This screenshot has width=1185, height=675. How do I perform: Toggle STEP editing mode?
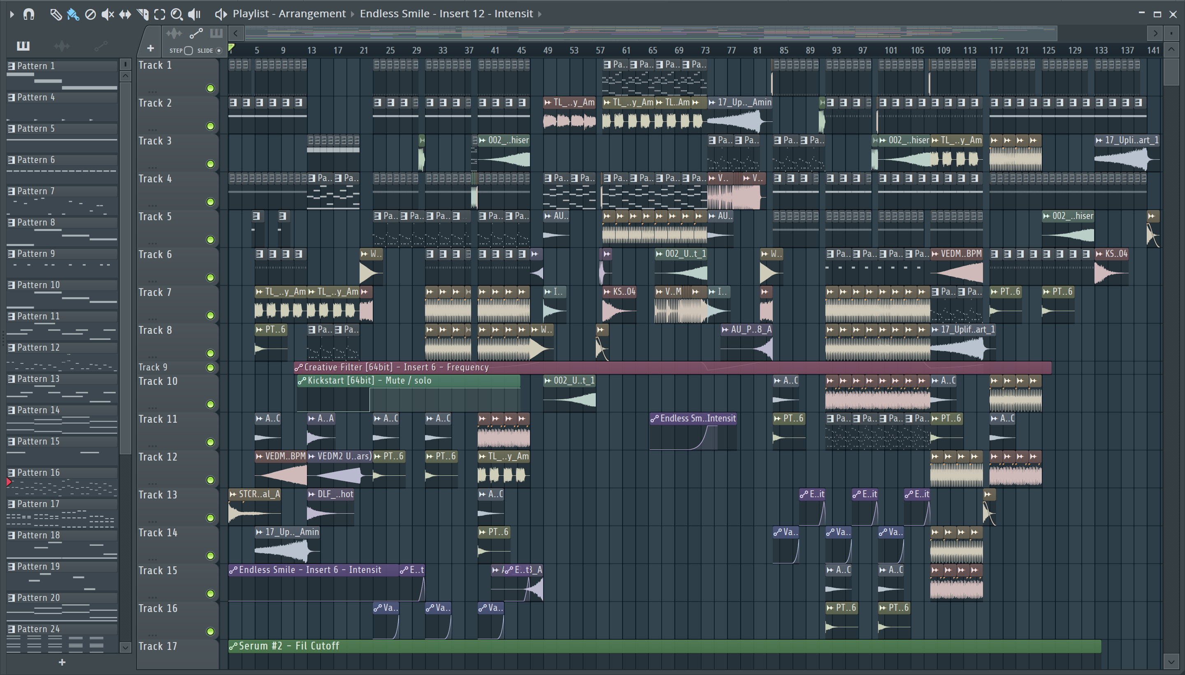188,51
